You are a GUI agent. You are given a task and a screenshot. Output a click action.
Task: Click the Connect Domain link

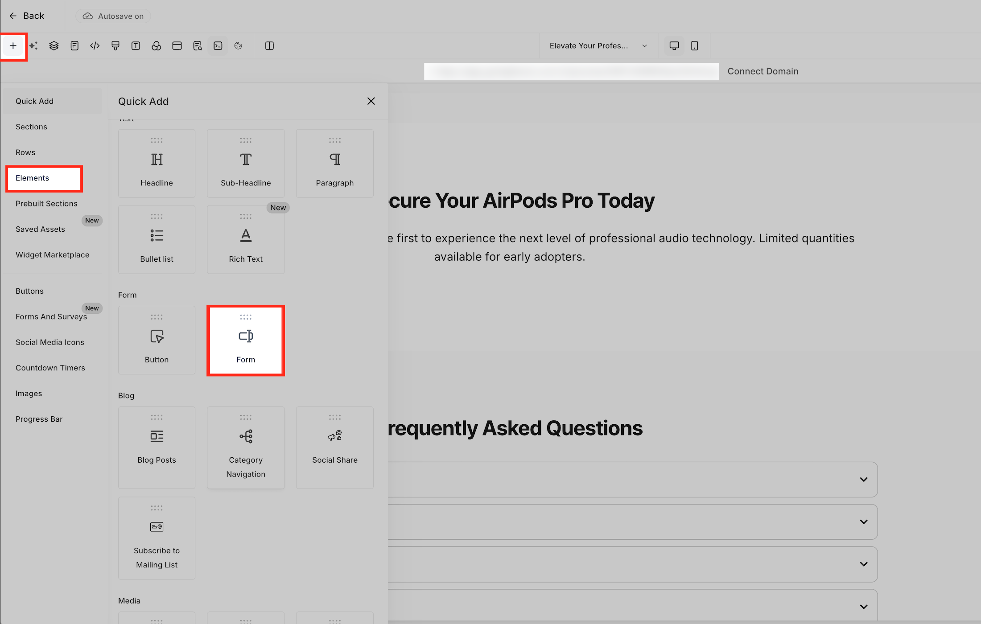coord(763,71)
